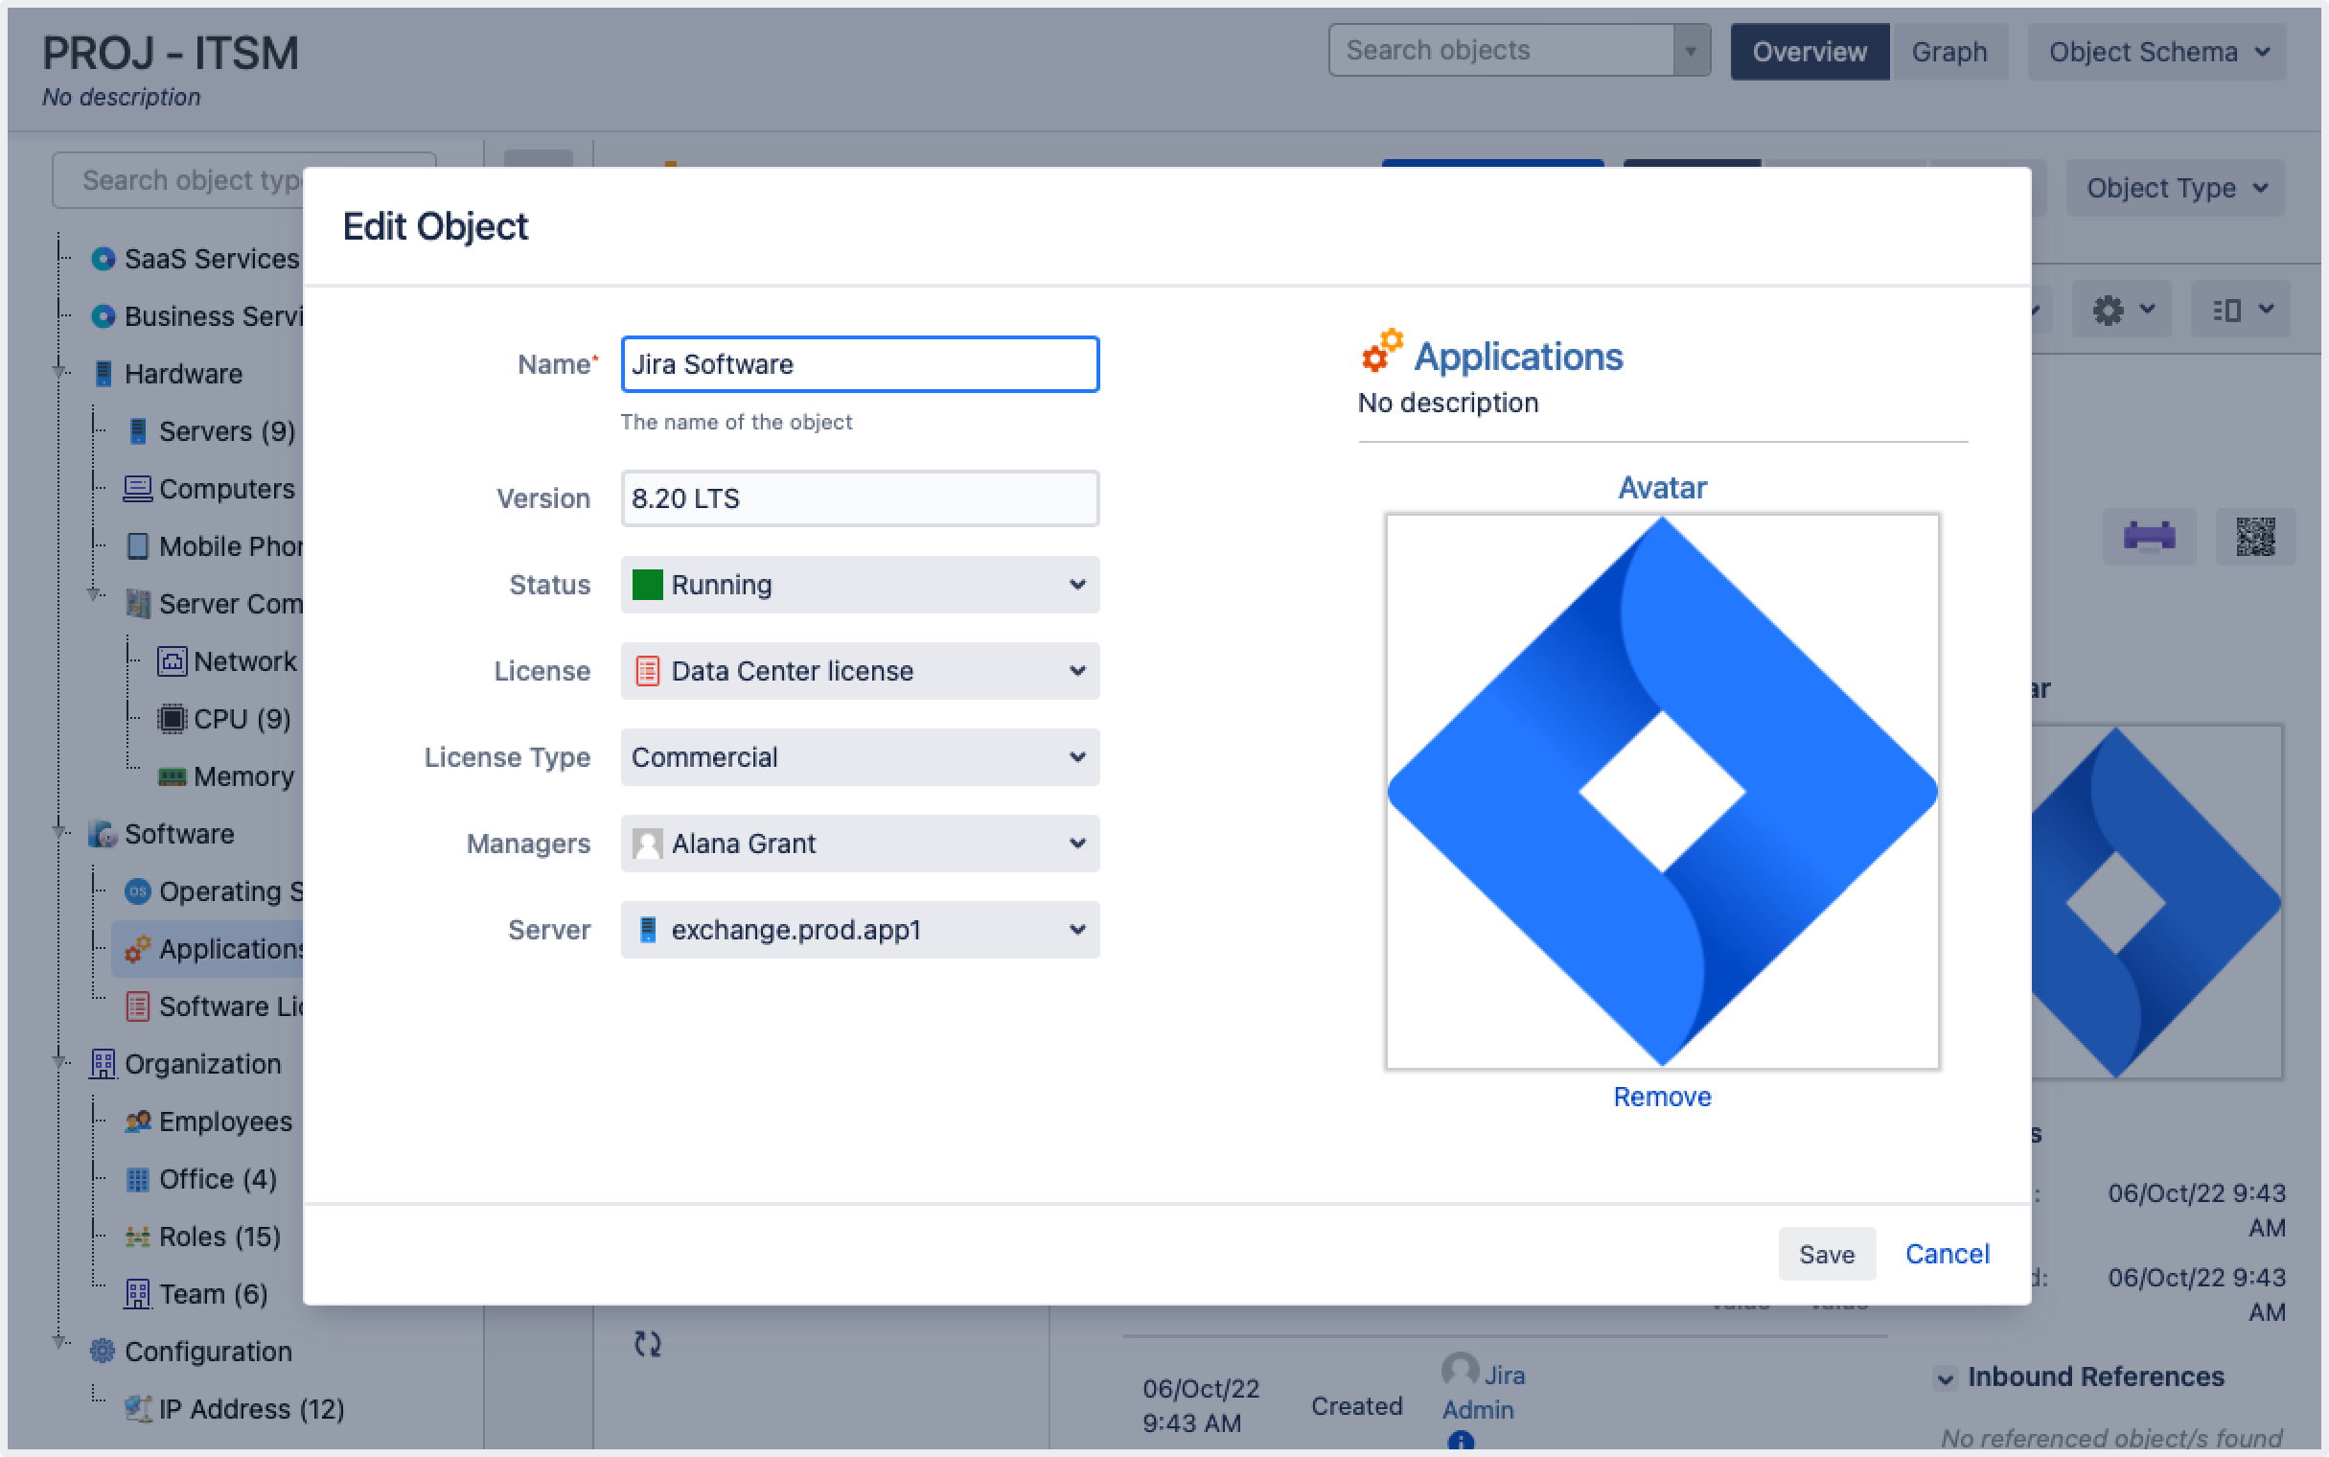The width and height of the screenshot is (2329, 1457).
Task: Click the Server Components icon
Action: (138, 604)
